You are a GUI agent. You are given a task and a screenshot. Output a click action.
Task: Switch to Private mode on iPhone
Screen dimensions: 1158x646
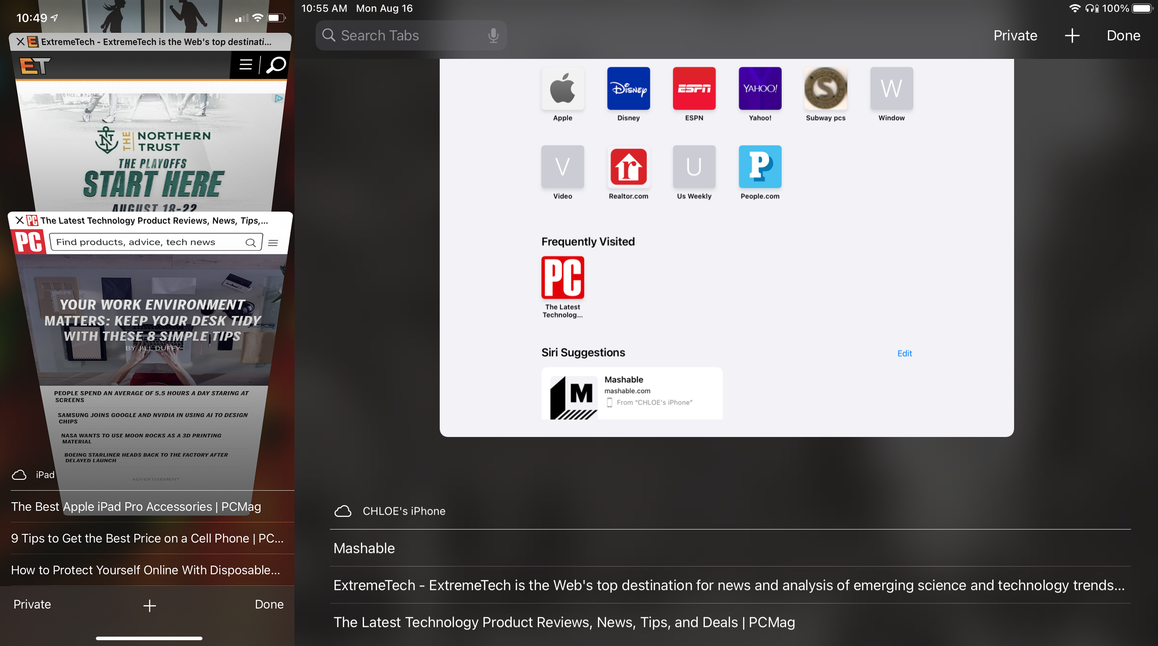tap(32, 604)
